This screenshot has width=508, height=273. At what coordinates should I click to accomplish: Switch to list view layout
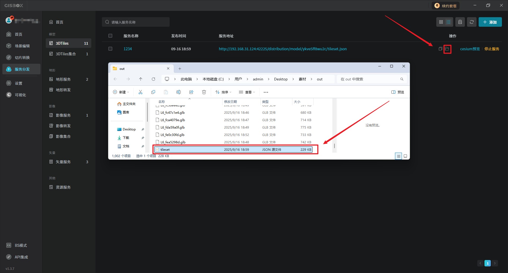tap(448, 22)
